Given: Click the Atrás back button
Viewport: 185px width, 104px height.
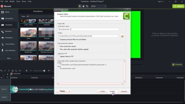Looking at the screenshot, I should (102, 91).
